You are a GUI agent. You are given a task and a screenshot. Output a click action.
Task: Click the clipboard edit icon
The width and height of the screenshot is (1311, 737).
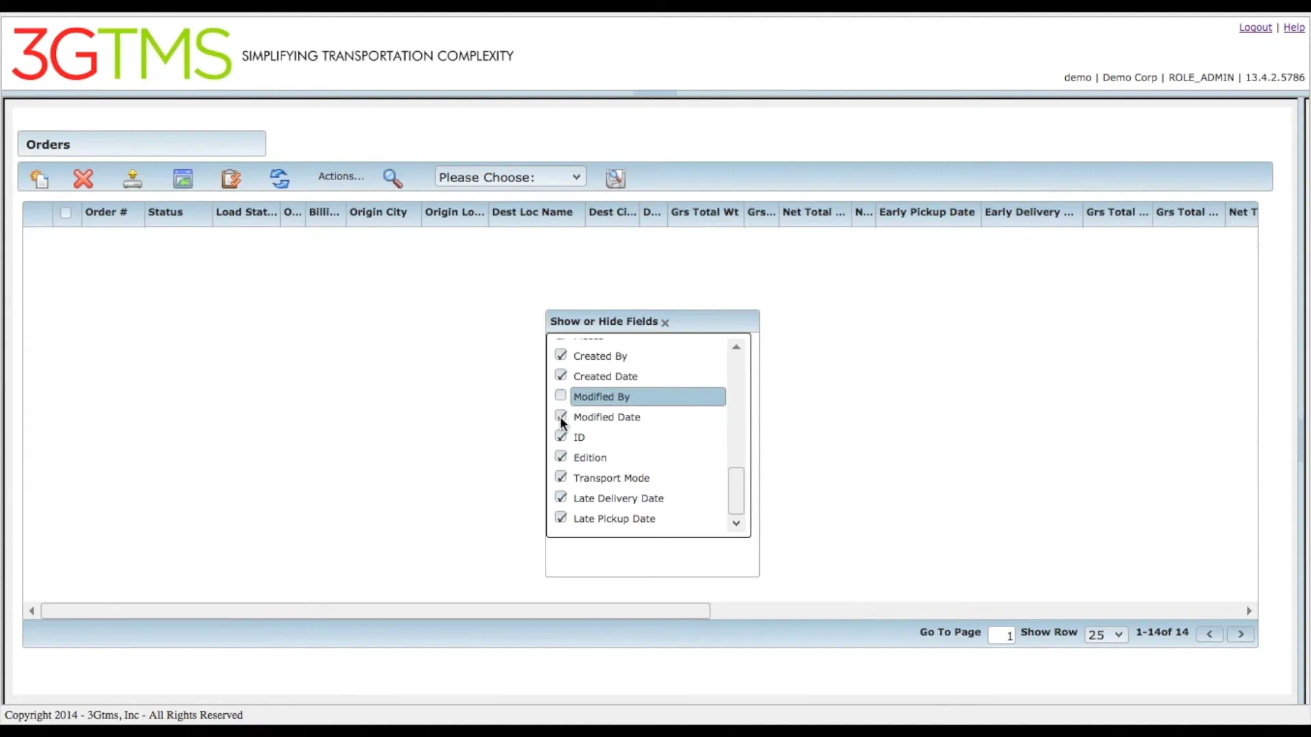(x=231, y=179)
